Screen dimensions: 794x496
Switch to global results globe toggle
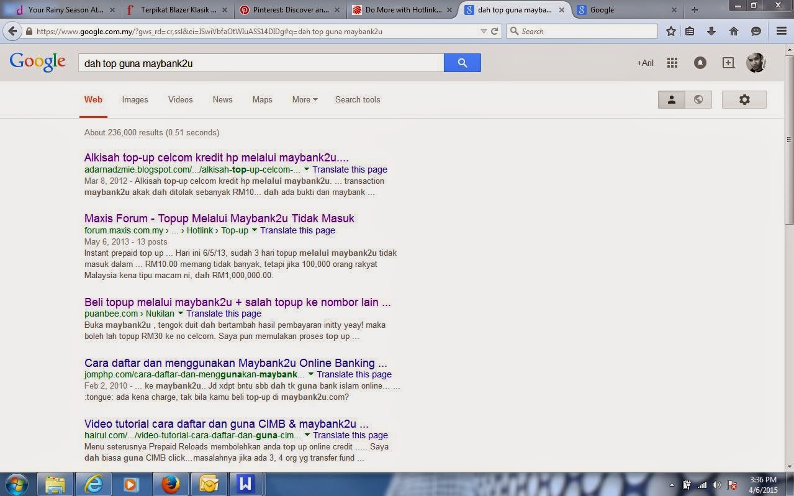pyautogui.click(x=698, y=99)
